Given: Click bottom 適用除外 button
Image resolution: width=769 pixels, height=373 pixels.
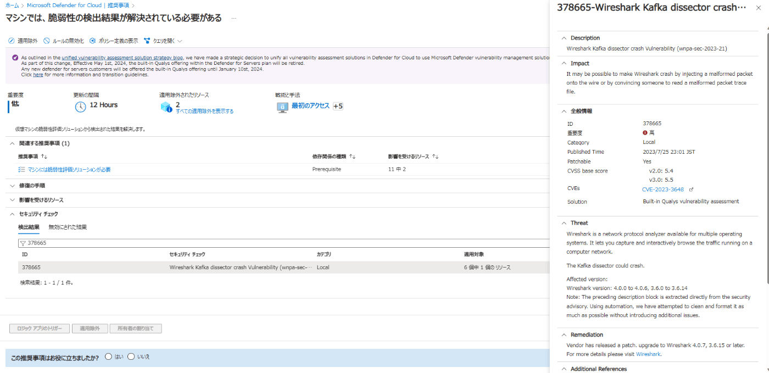Looking at the screenshot, I should point(90,329).
